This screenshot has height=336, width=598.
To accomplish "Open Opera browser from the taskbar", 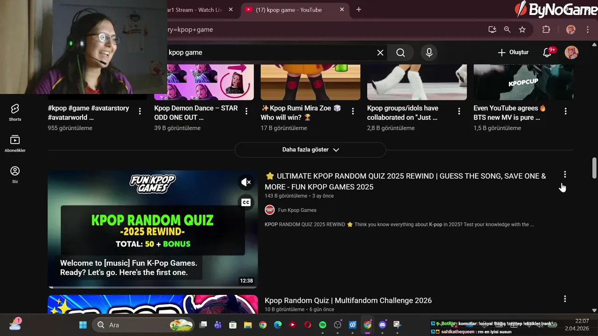I will click(x=307, y=325).
